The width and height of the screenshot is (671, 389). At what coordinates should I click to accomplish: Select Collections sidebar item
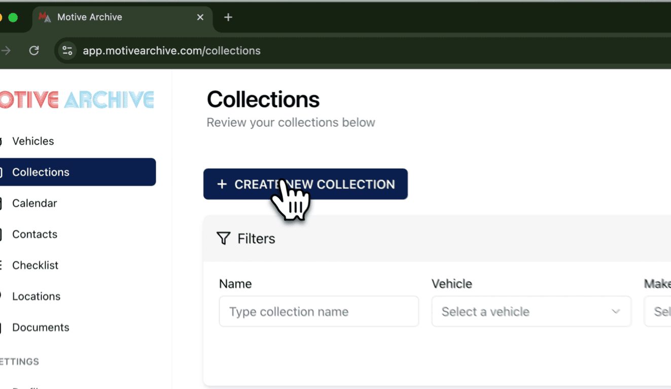78,172
